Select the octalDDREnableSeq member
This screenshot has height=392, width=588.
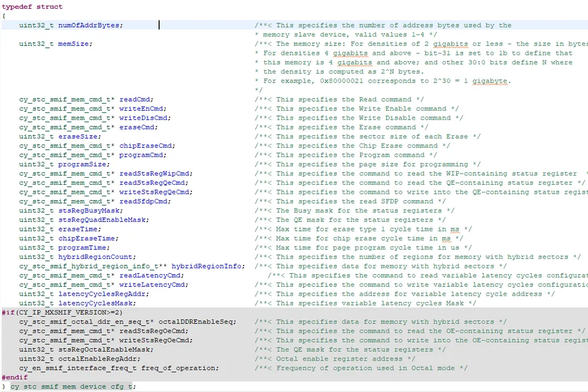tap(195, 322)
